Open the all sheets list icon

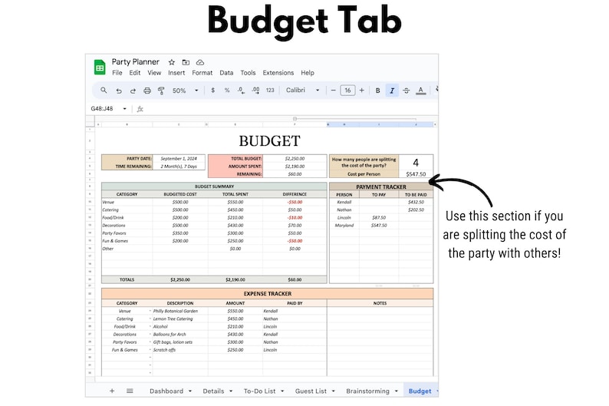click(x=130, y=391)
